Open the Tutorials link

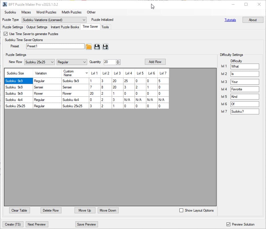230,20
